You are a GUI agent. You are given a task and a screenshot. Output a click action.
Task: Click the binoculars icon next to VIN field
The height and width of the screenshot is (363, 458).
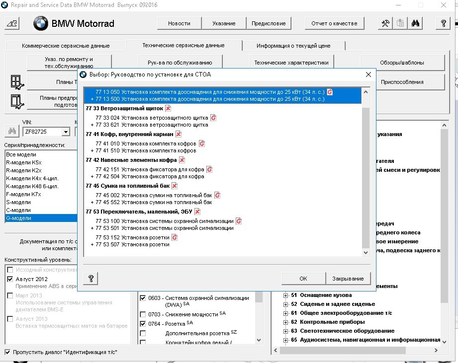[x=11, y=132]
